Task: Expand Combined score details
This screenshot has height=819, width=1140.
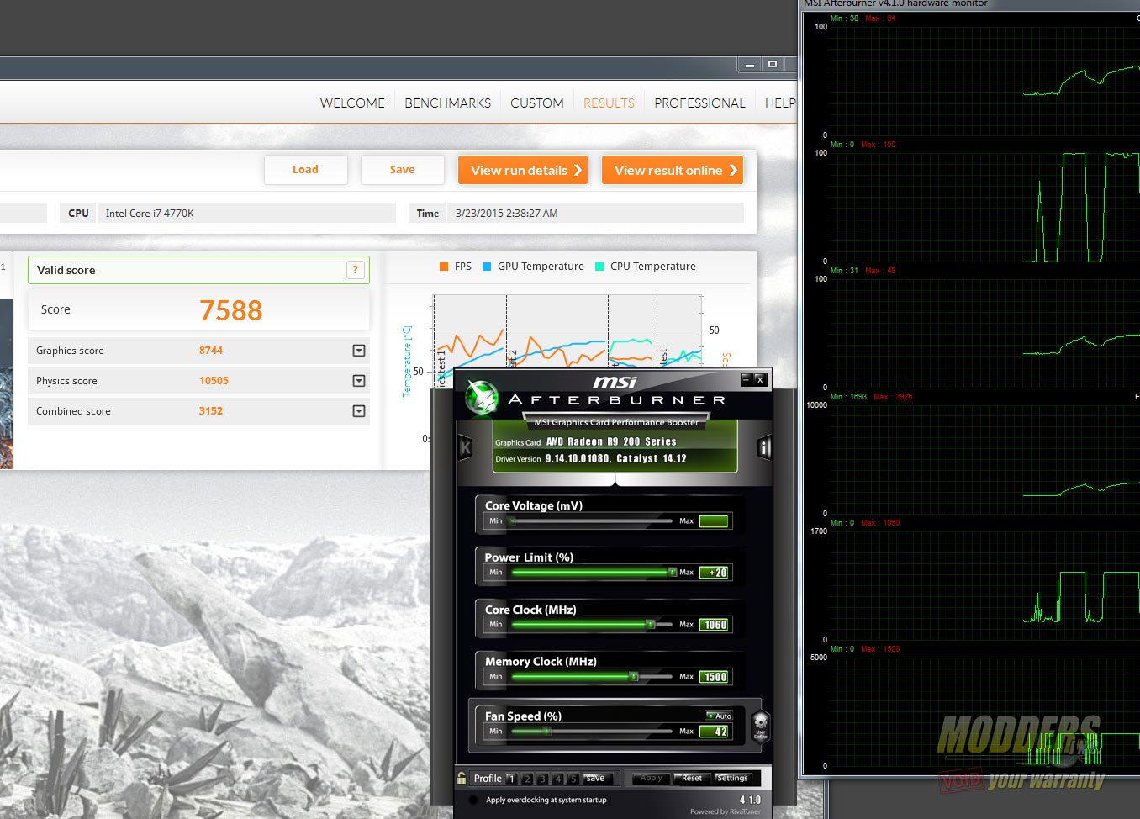Action: coord(359,411)
